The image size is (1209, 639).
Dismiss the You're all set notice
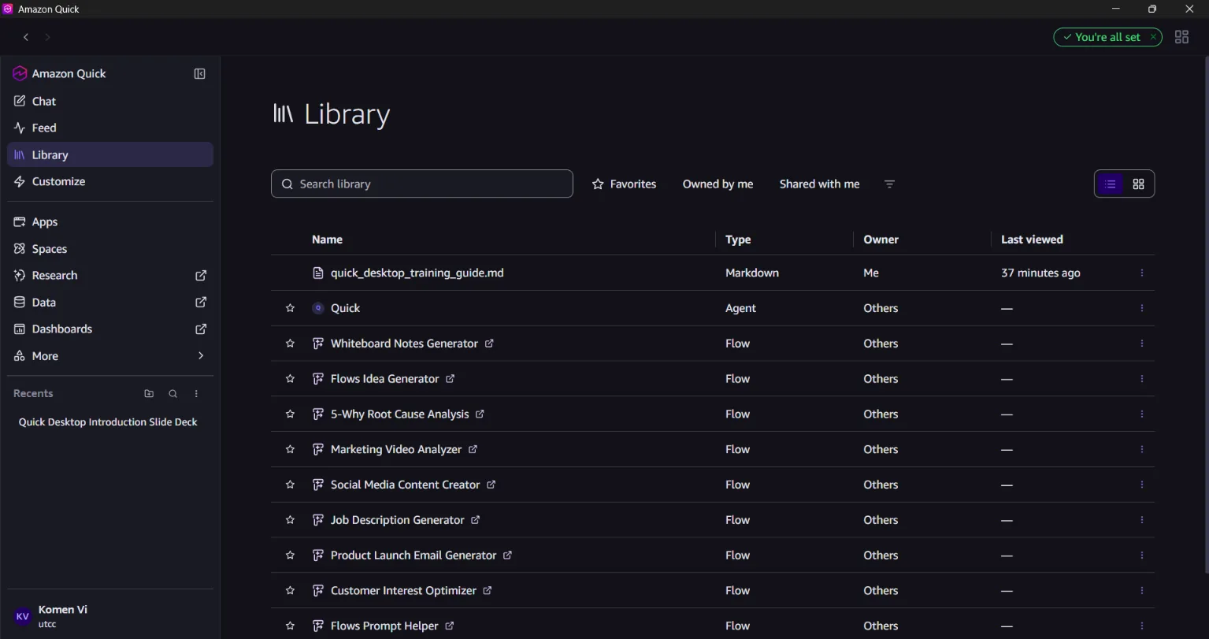point(1153,37)
